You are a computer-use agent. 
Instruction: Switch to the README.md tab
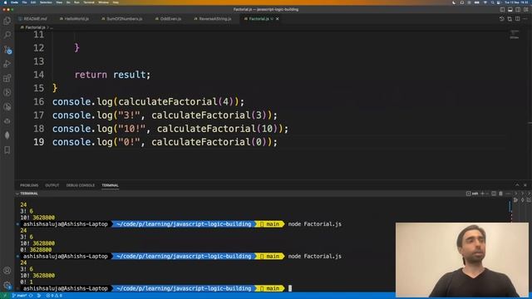[x=33, y=18]
